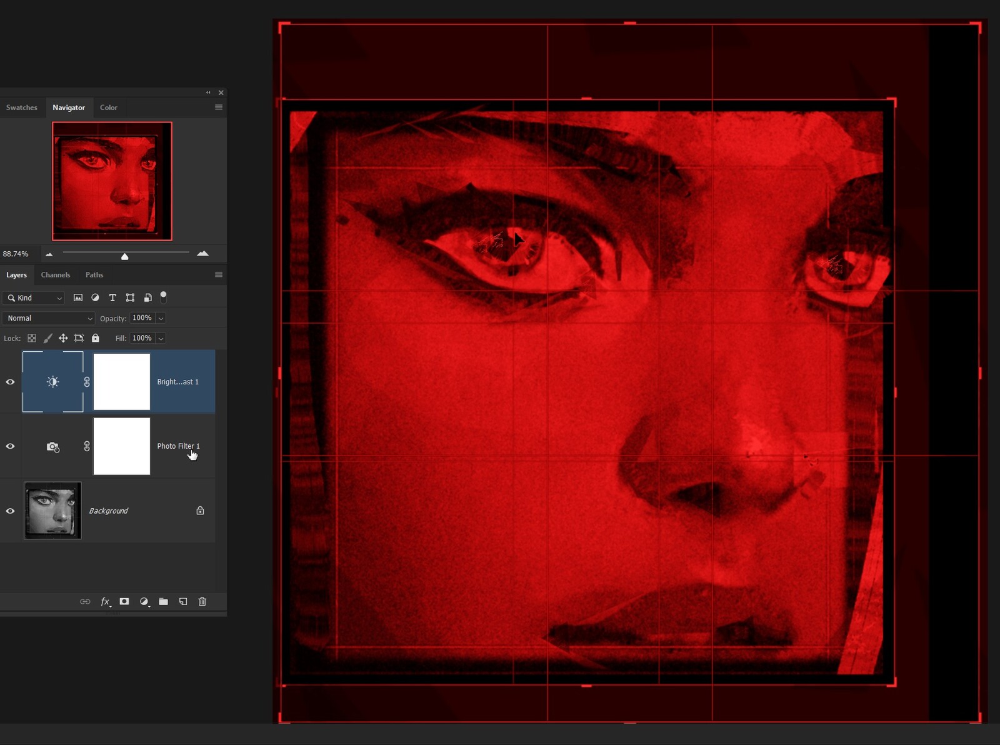Switch to the Swatches tab
Screen dimensions: 1000x745
[22, 107]
